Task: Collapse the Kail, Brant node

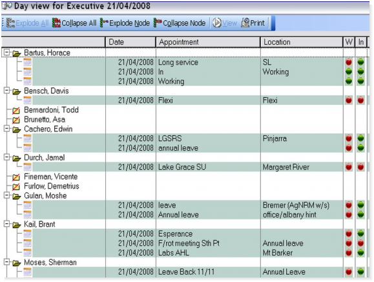Action: 7,224
